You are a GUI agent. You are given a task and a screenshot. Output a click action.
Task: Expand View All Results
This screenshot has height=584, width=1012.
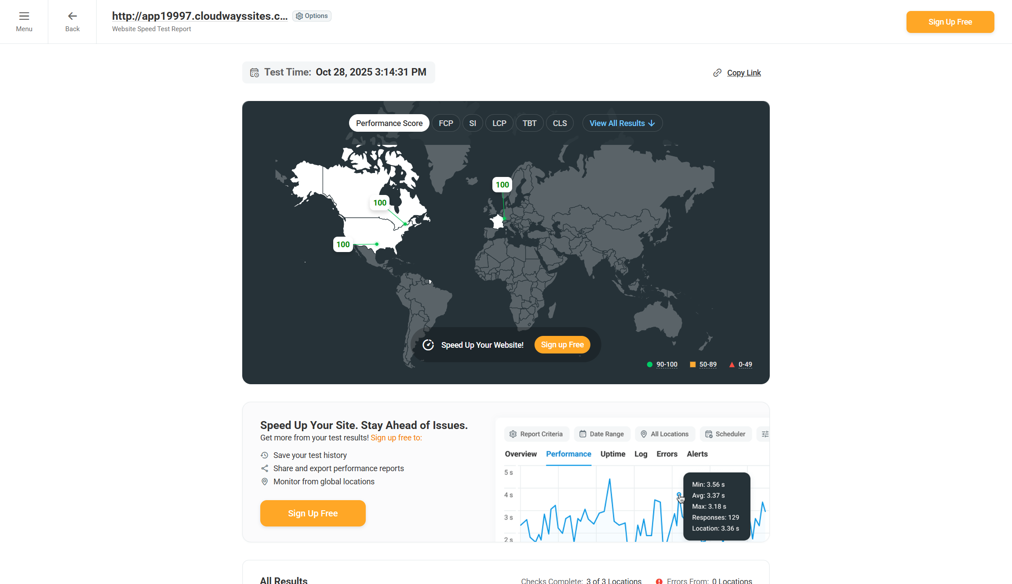(x=622, y=123)
